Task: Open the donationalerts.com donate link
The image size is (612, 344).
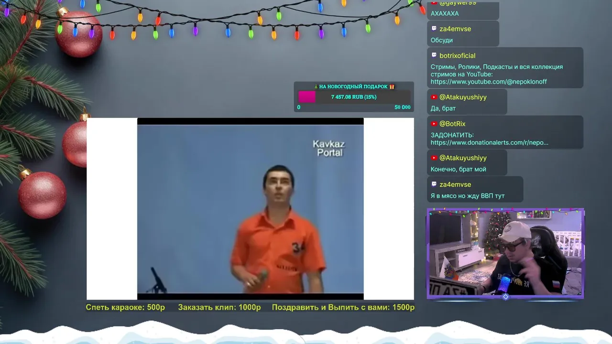Action: 490,142
